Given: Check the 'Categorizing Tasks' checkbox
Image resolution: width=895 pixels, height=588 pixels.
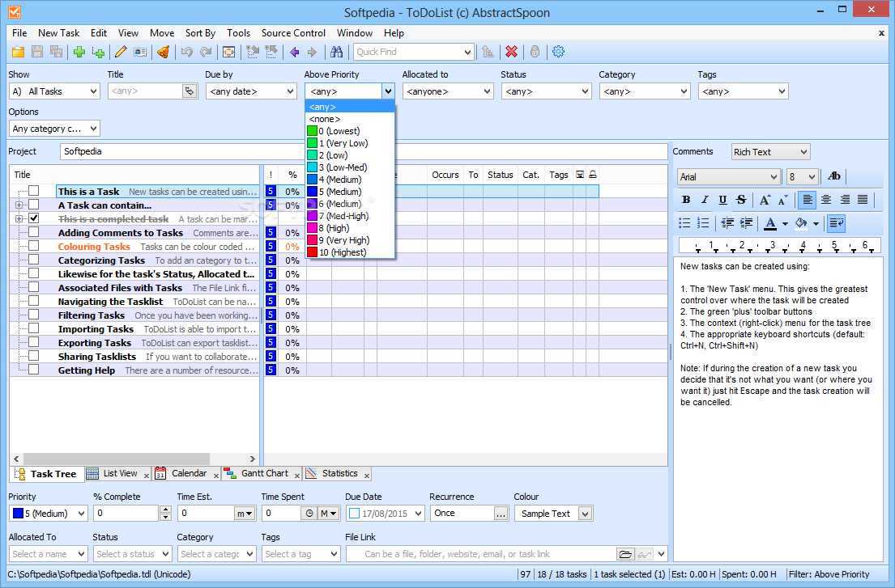Looking at the screenshot, I should [34, 260].
